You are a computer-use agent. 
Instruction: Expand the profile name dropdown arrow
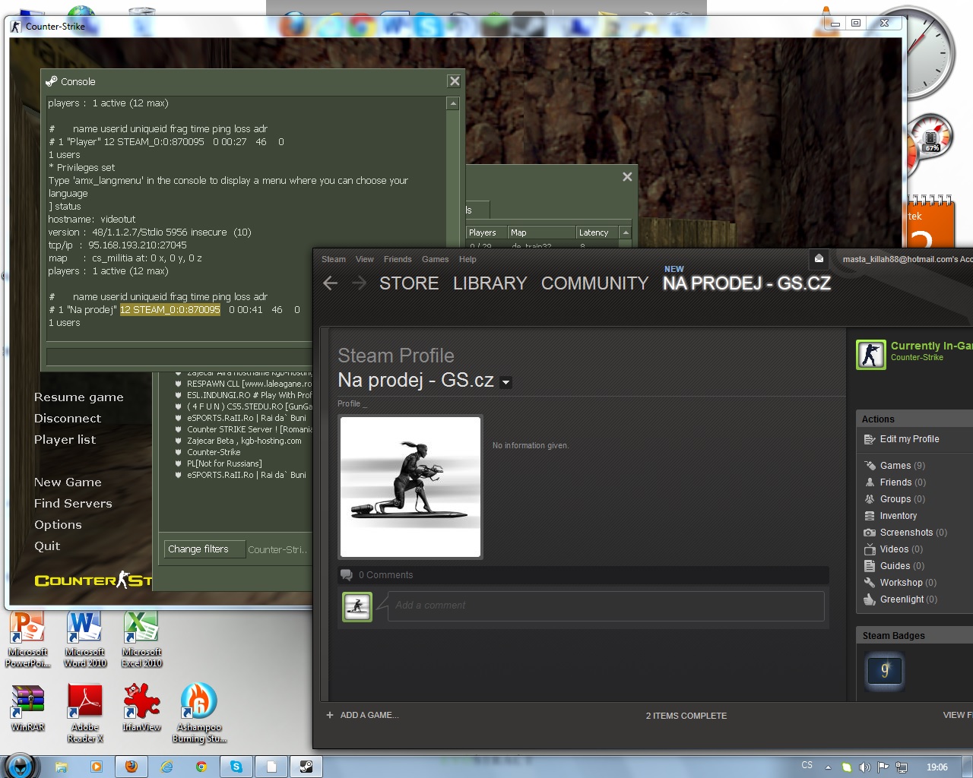coord(506,382)
